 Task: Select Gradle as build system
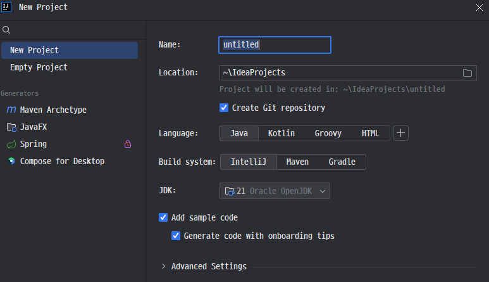[x=342, y=162]
